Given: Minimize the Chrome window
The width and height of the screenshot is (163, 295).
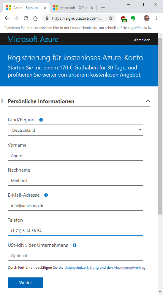Looking at the screenshot, I should point(129,4).
